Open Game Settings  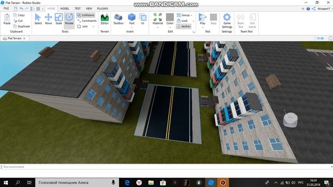tap(227, 21)
